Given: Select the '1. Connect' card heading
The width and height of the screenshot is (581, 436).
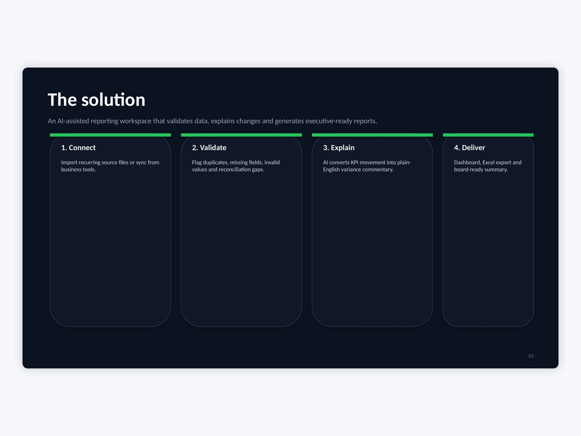Looking at the screenshot, I should 78,148.
